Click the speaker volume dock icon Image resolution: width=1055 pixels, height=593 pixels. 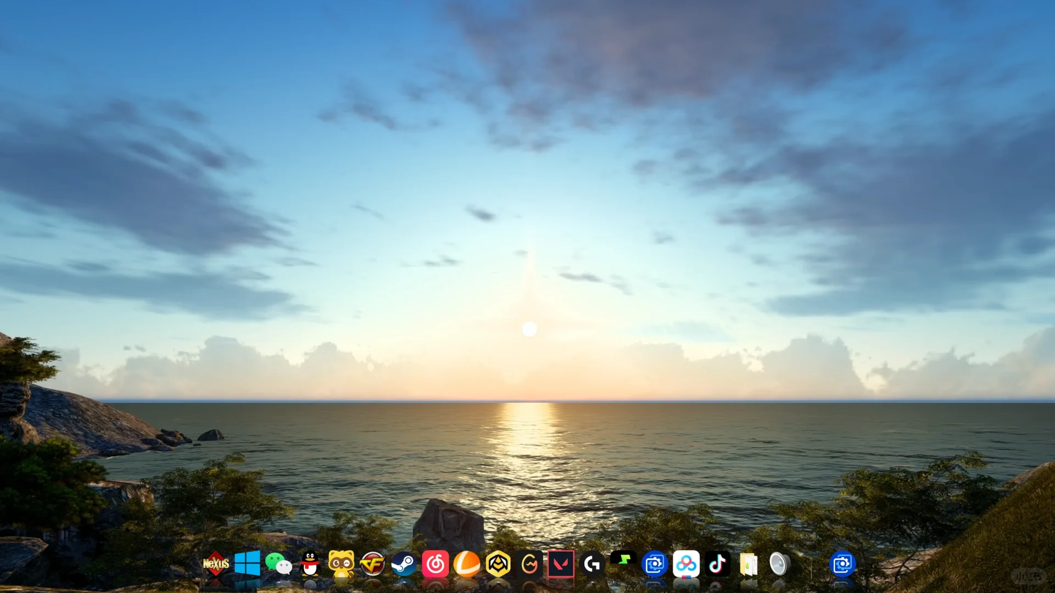[x=779, y=563]
